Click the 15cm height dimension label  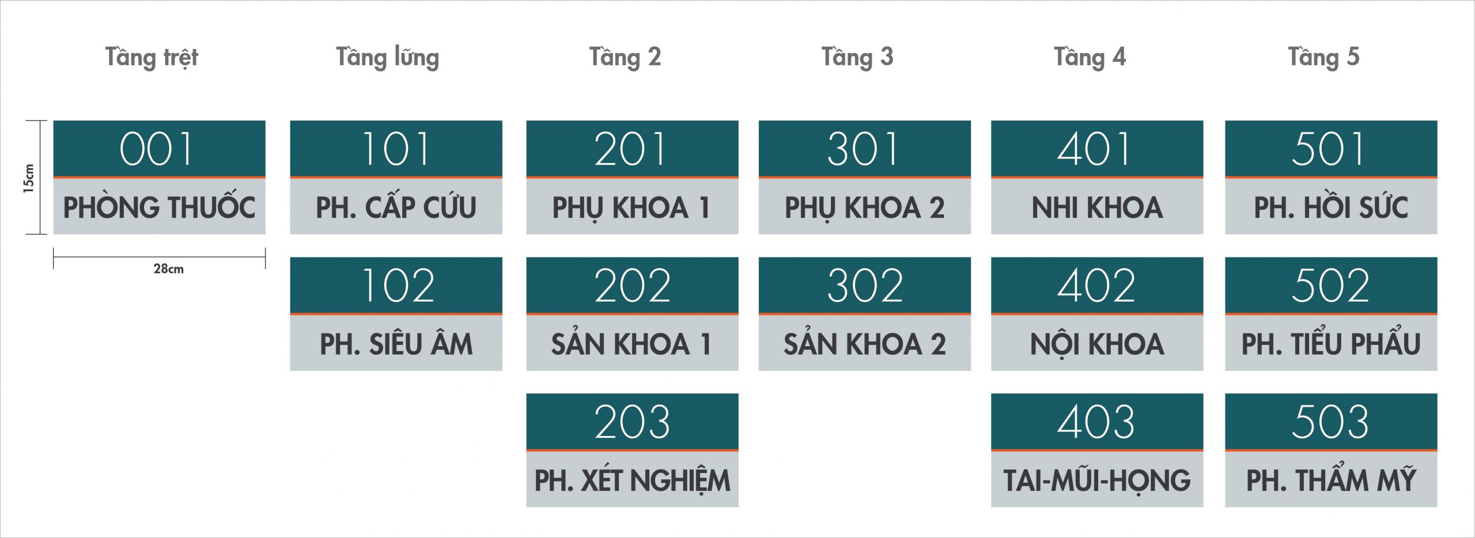(29, 178)
